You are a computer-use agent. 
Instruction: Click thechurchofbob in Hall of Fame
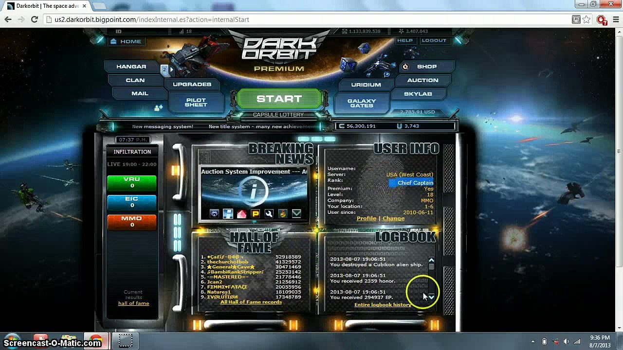pyautogui.click(x=228, y=262)
